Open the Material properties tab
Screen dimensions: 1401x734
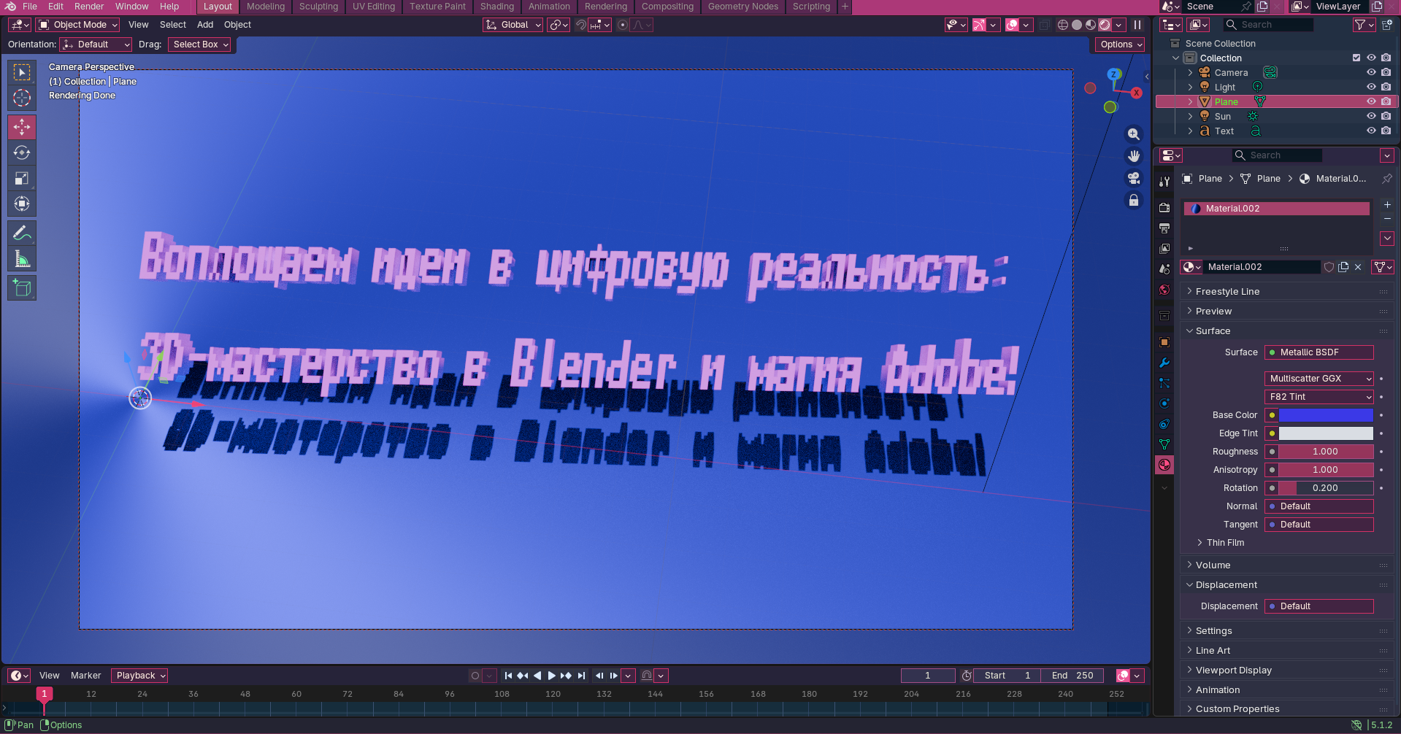click(x=1164, y=465)
